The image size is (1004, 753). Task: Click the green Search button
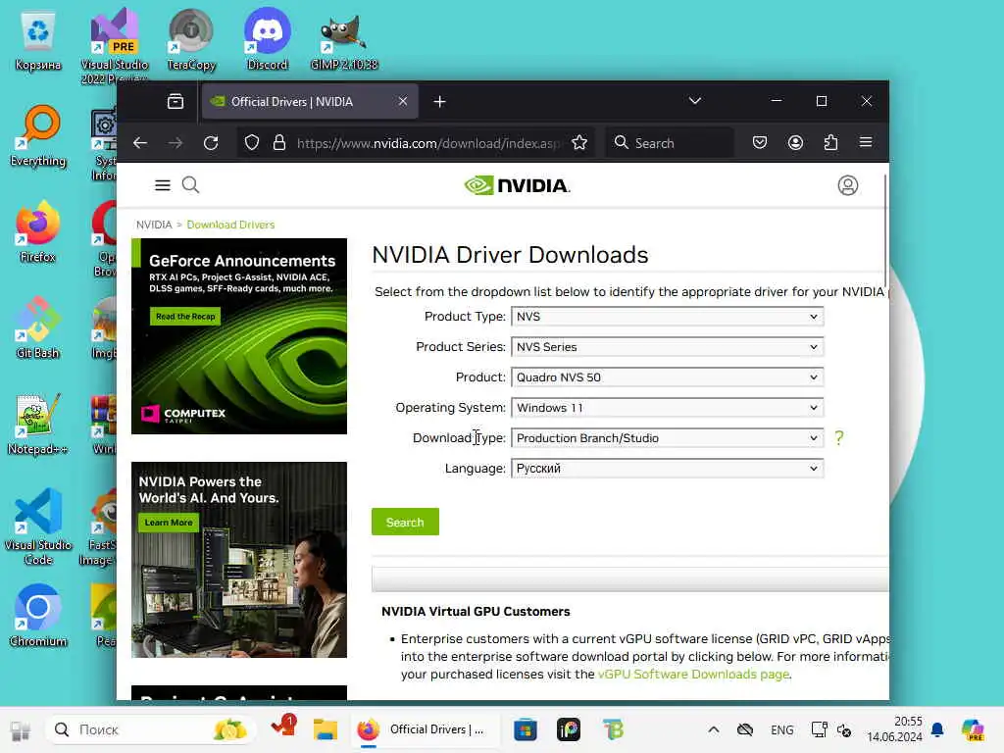pos(405,522)
